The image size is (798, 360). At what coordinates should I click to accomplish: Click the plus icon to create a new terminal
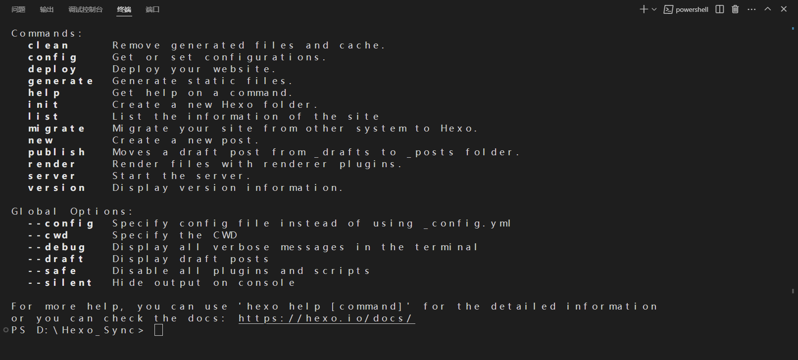(x=644, y=9)
